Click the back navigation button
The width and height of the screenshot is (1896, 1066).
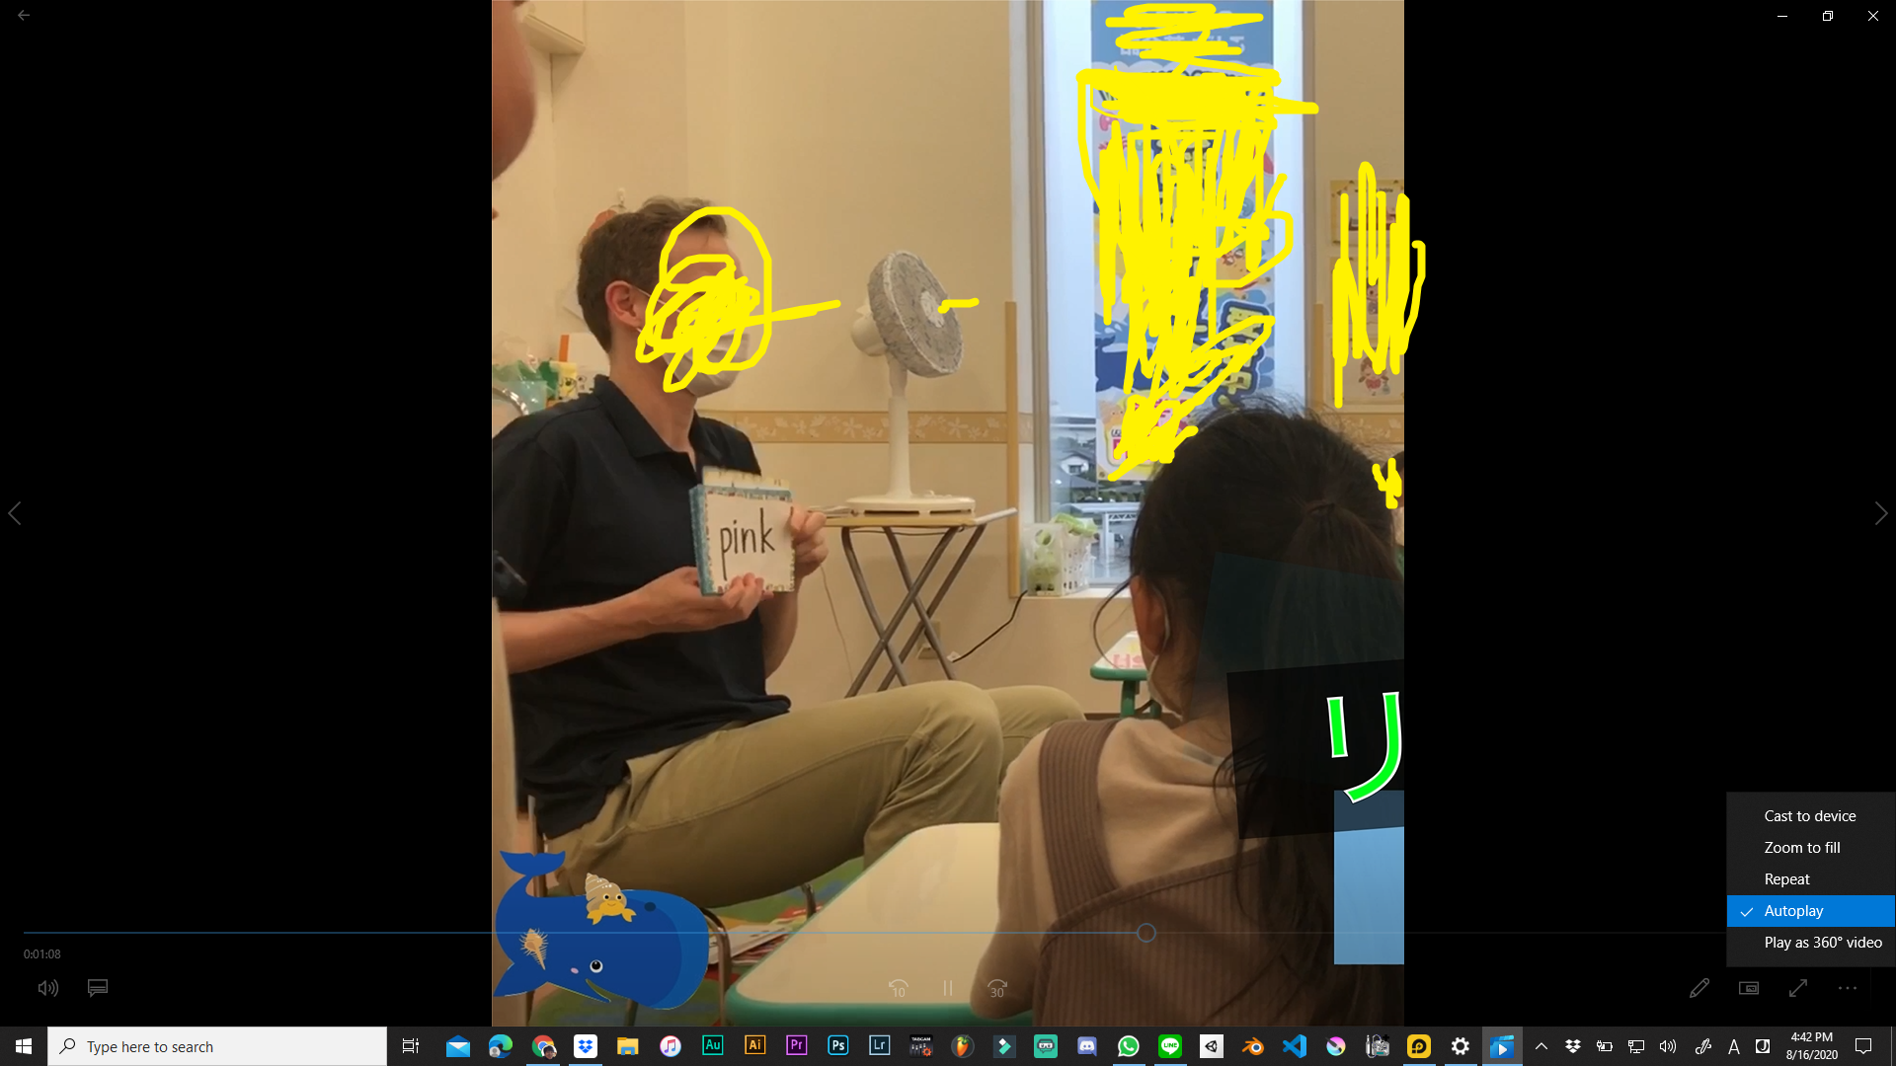click(x=24, y=13)
